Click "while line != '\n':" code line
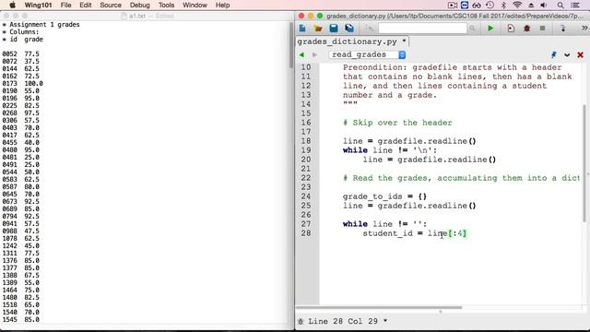 click(x=390, y=150)
